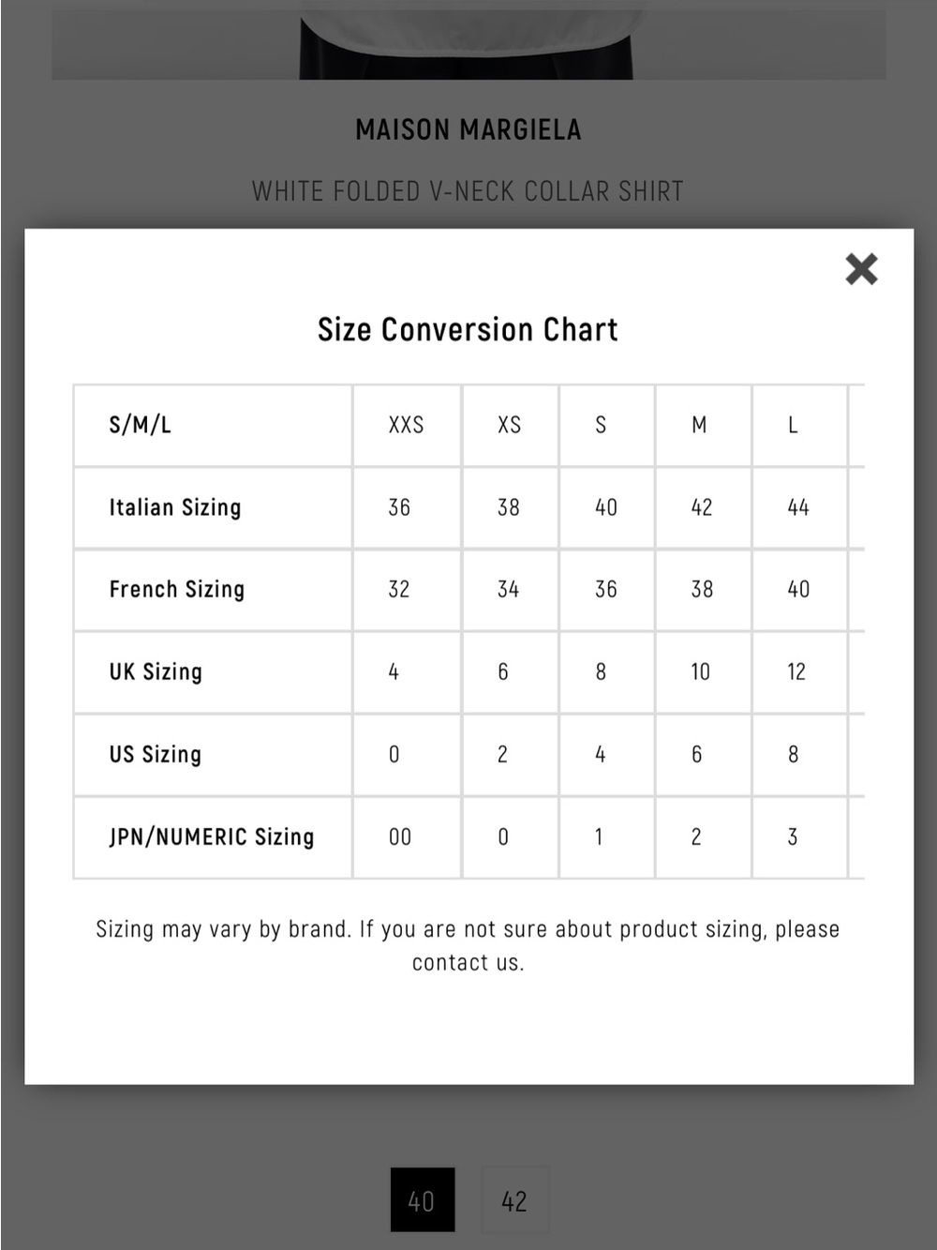Viewport: 937px width, 1250px height.
Task: Click the L column header cell
Action: point(799,425)
